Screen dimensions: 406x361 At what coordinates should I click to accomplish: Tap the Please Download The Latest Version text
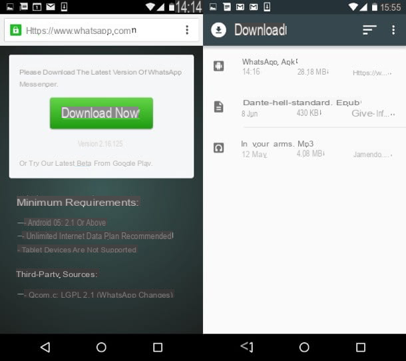point(101,78)
